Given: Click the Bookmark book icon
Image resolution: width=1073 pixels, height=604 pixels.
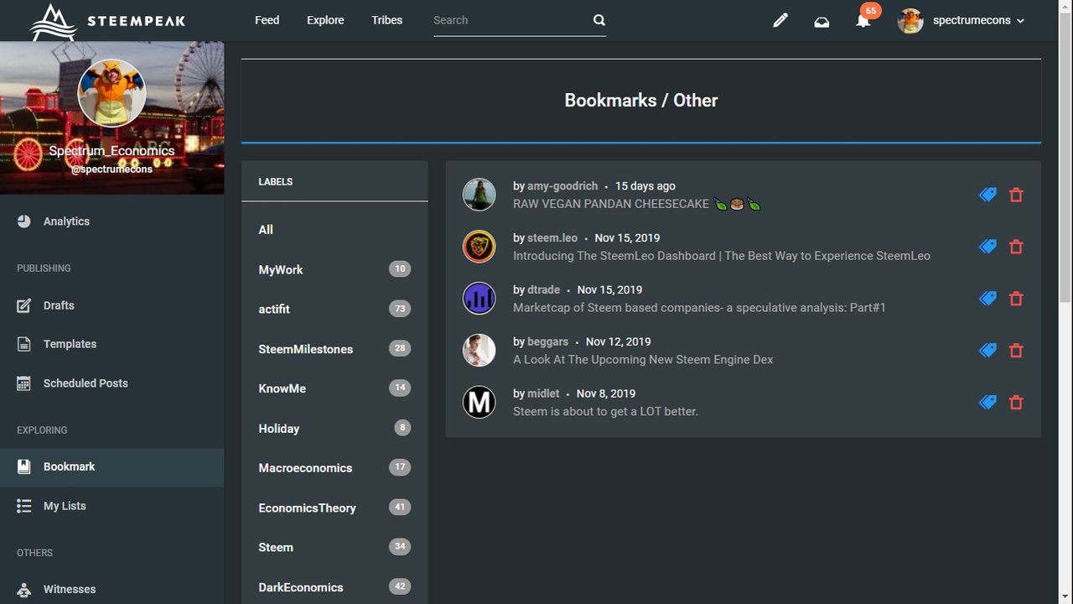Looking at the screenshot, I should tap(24, 466).
